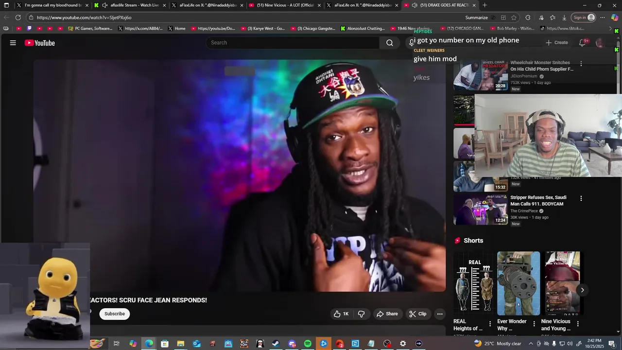
Task: Open the YouTube hamburger guide menu
Action: tap(13, 43)
